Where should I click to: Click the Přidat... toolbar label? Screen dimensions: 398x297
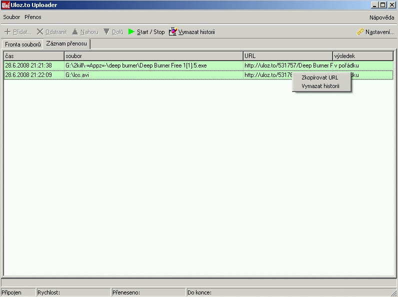22,32
